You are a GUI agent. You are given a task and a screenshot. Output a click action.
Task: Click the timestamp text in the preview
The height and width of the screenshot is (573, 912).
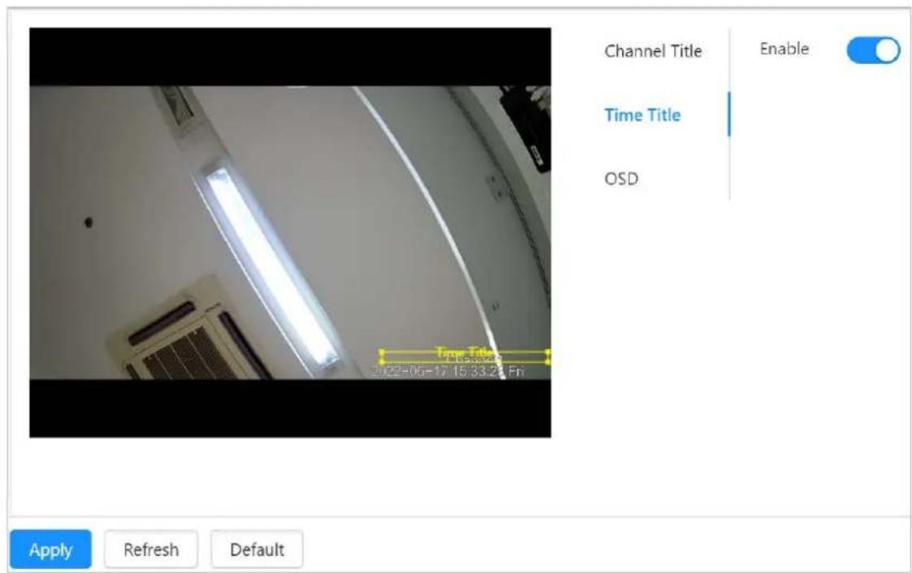point(447,372)
